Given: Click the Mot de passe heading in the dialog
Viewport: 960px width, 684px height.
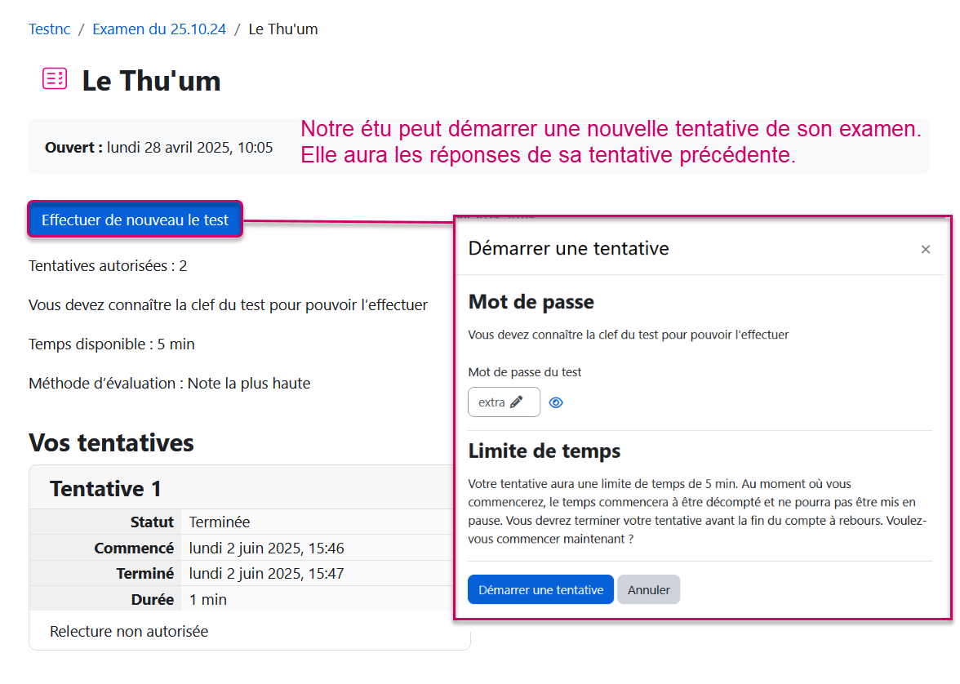Looking at the screenshot, I should [x=531, y=302].
